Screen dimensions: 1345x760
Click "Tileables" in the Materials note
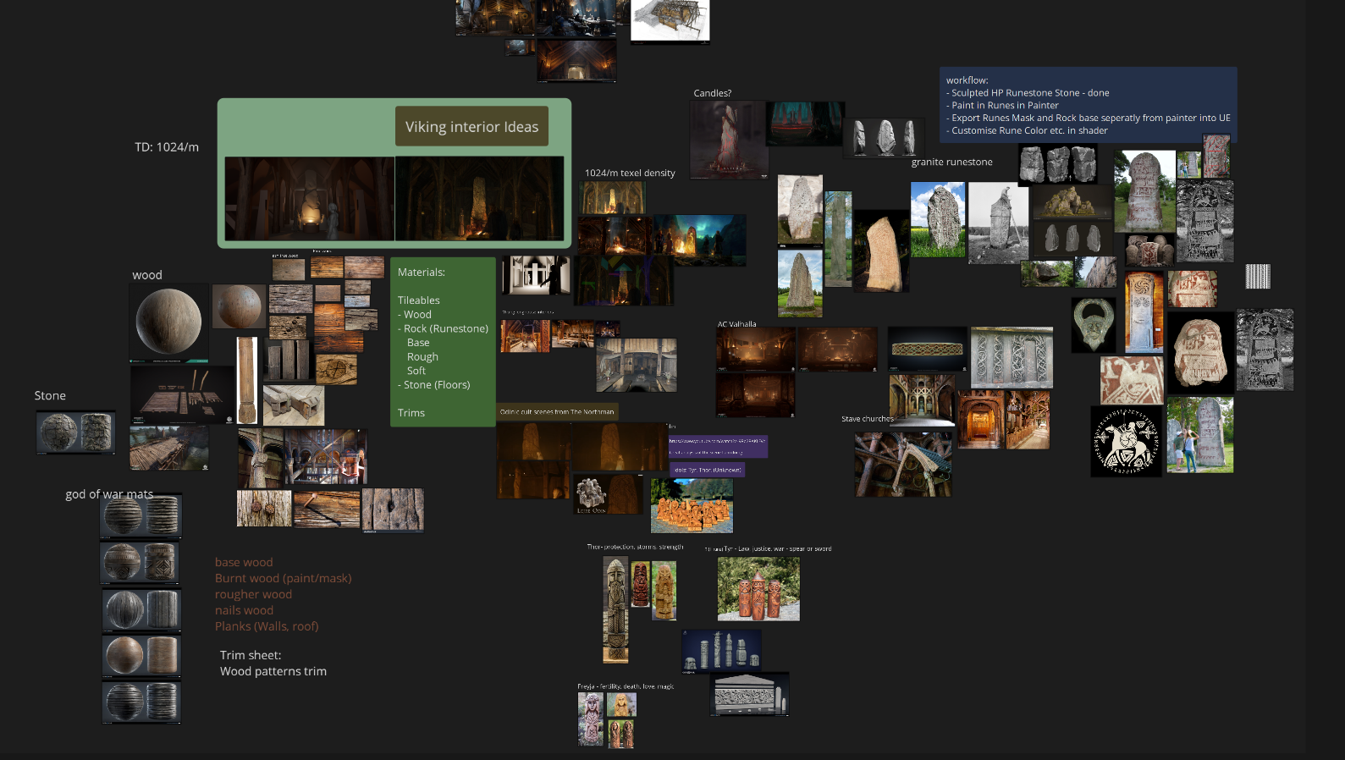pos(419,300)
